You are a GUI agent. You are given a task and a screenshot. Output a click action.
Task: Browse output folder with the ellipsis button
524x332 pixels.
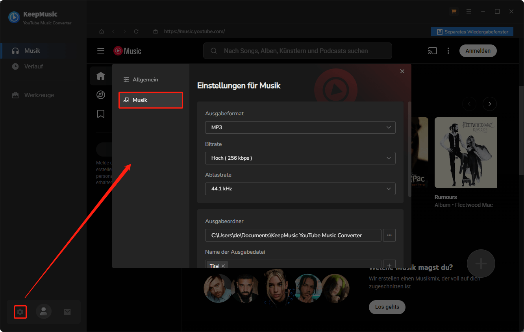coord(389,235)
